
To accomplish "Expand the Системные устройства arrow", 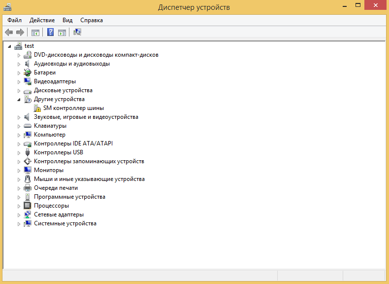I will pos(19,224).
